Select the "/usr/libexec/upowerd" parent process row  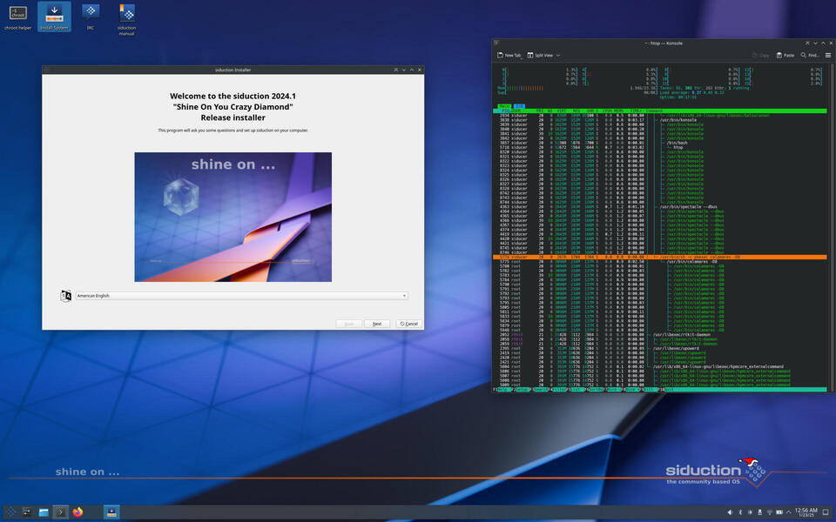(x=660, y=348)
